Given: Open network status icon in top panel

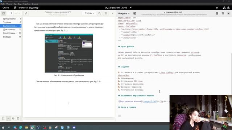Looking at the screenshot, I should pyautogui.click(x=224, y=8).
